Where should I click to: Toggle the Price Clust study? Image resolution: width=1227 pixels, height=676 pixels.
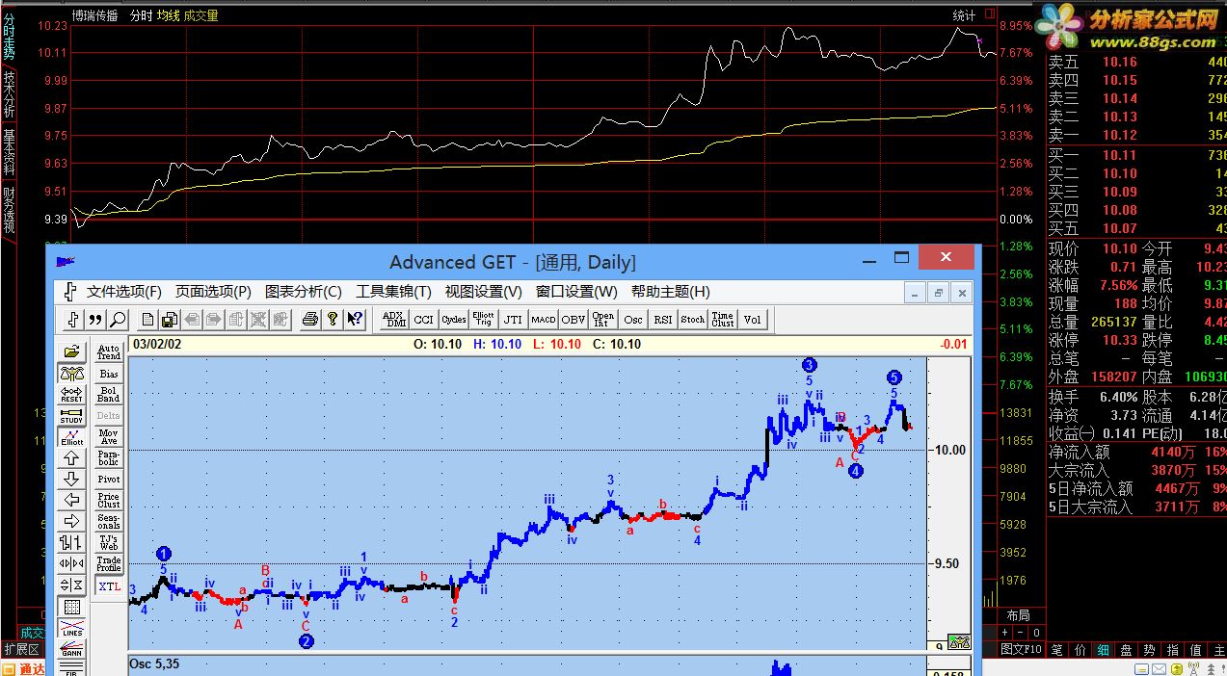click(x=109, y=501)
